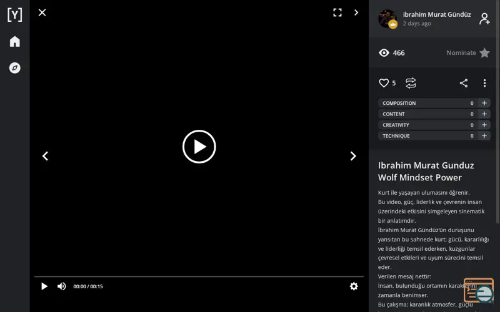Go to the Home icon in sidebar
This screenshot has height=312, width=500.
tap(14, 41)
